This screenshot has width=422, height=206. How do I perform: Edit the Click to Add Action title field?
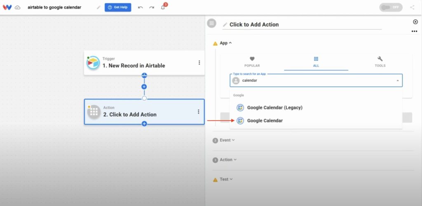(x=302, y=24)
